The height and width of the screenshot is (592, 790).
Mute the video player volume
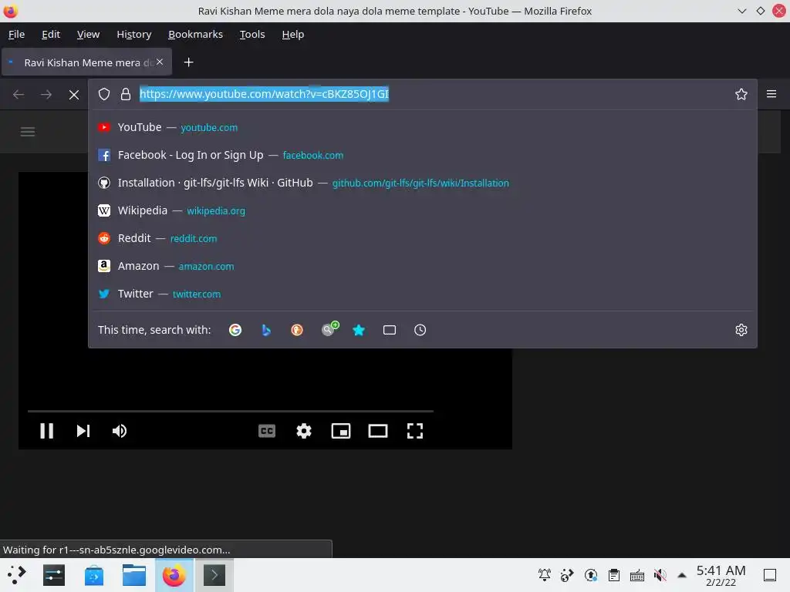tap(120, 431)
